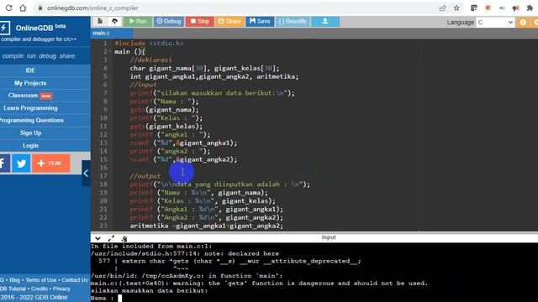Click the console input area after Nama :
The image size is (538, 302).
click(x=119, y=299)
